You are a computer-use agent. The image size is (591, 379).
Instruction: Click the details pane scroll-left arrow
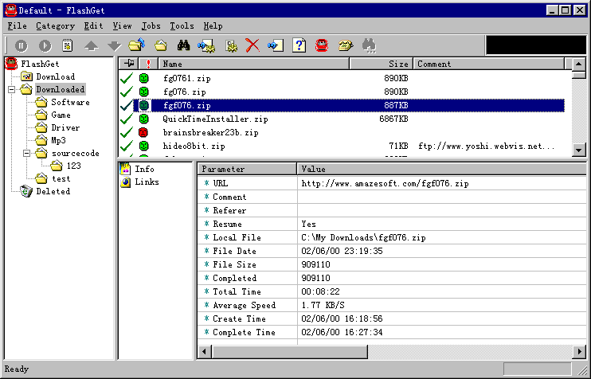point(204,352)
